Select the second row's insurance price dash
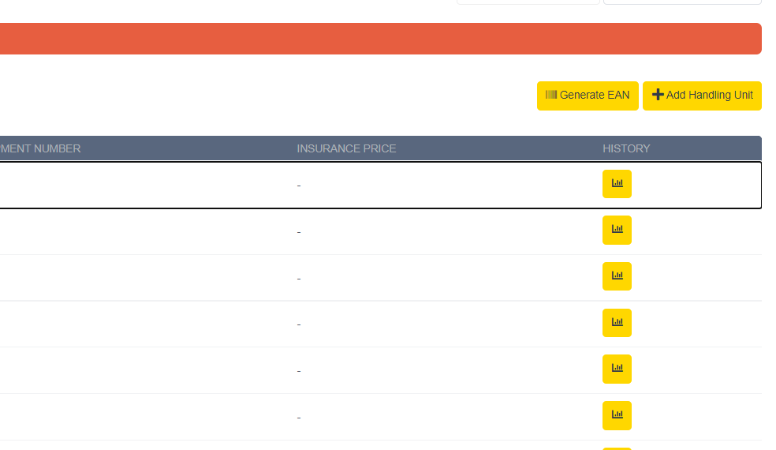The height and width of the screenshot is (450, 776). pos(299,232)
